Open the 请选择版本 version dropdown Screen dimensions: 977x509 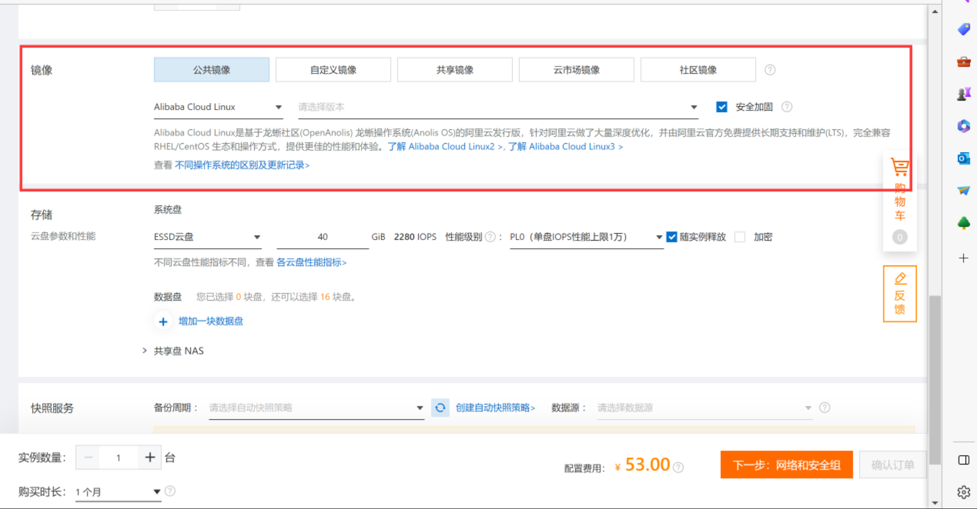(498, 107)
